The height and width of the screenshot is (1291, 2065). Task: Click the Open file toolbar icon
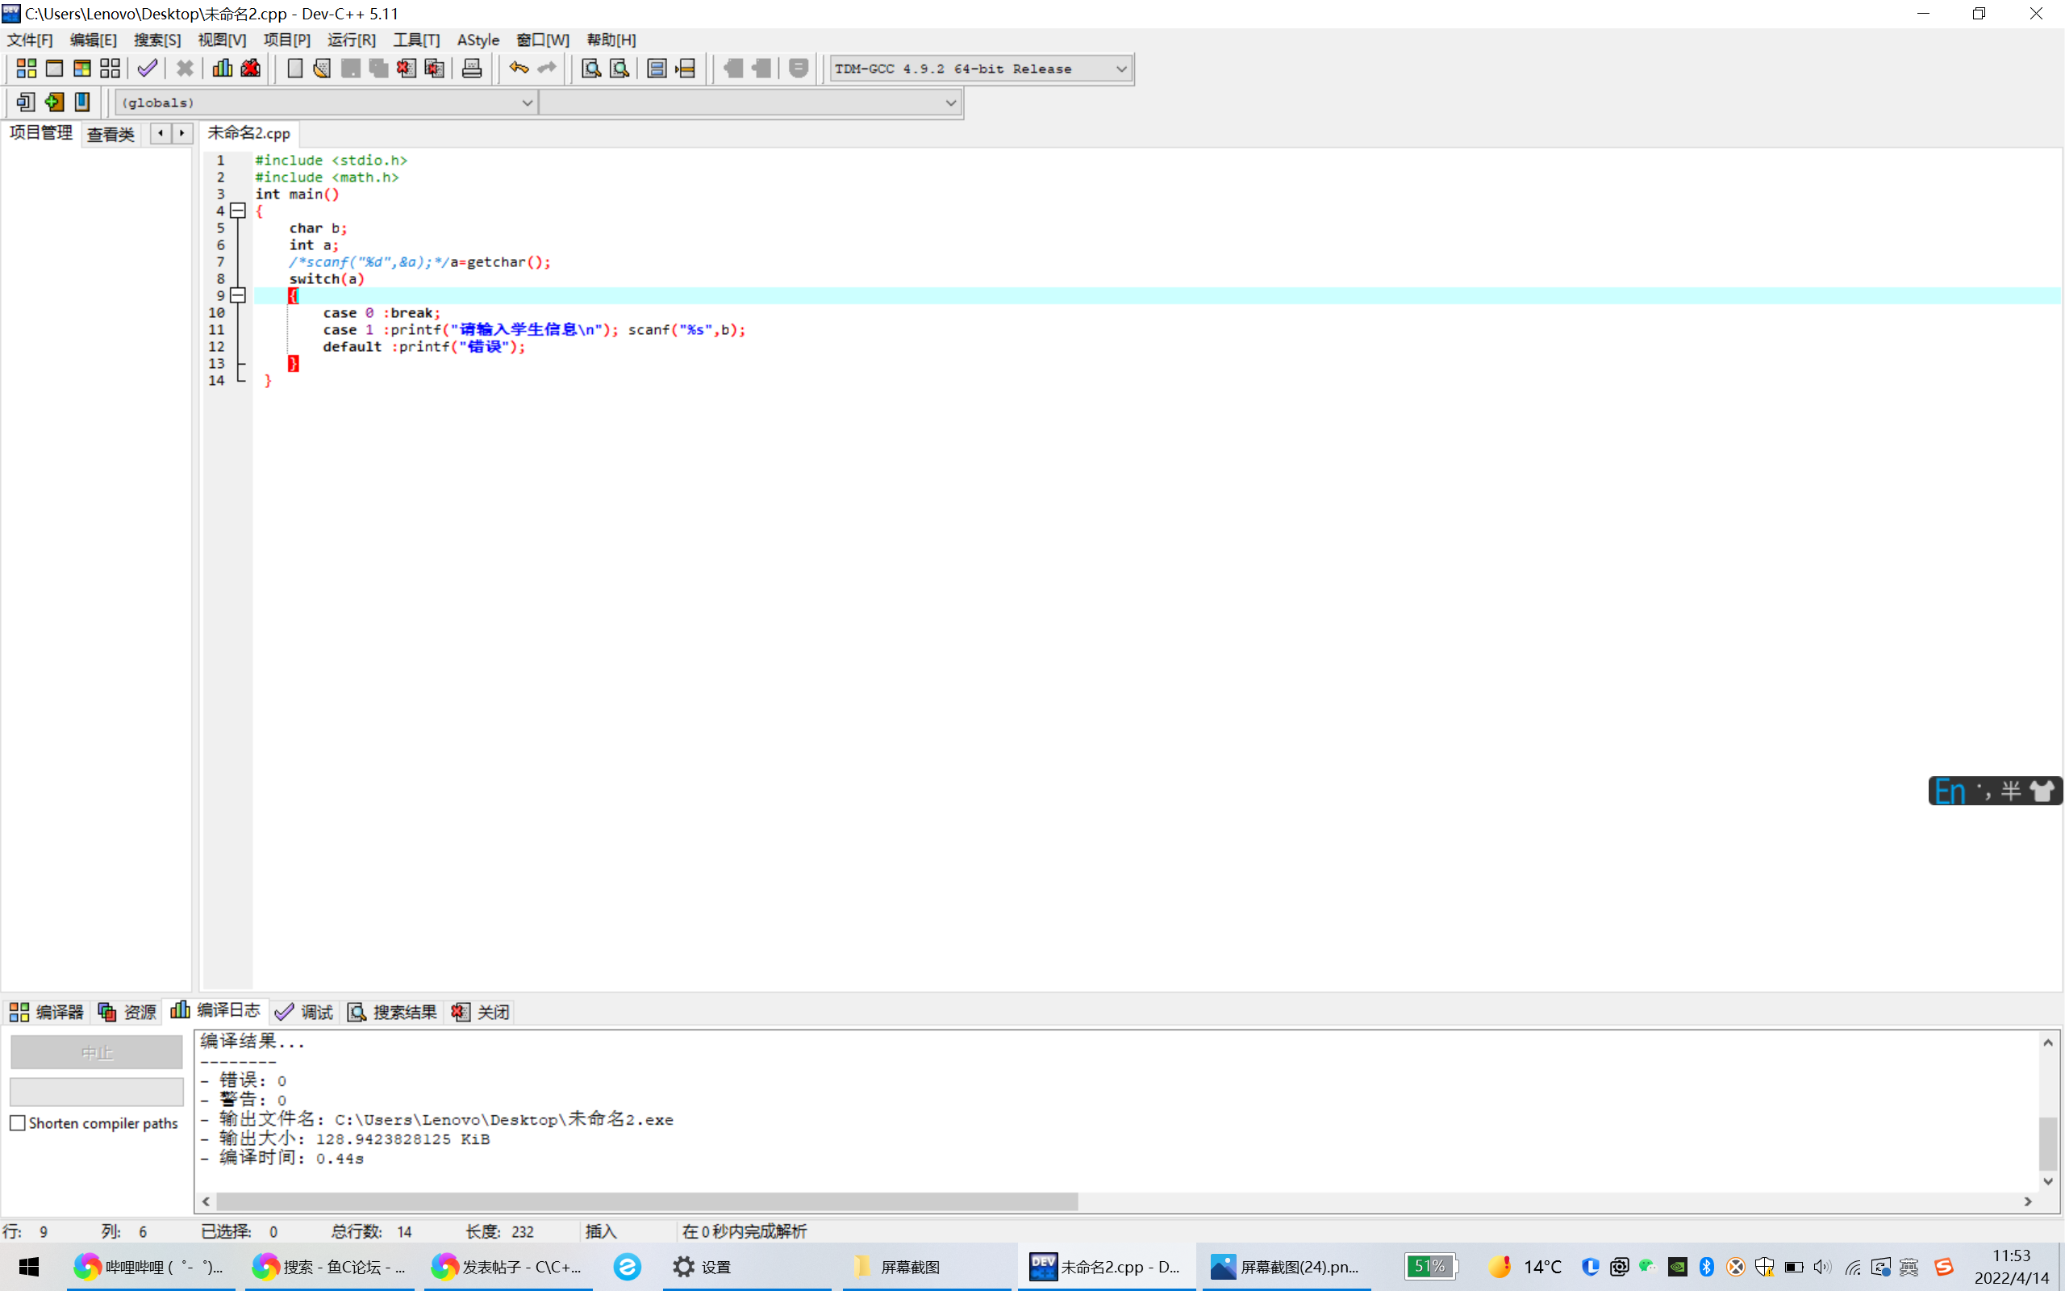[322, 69]
